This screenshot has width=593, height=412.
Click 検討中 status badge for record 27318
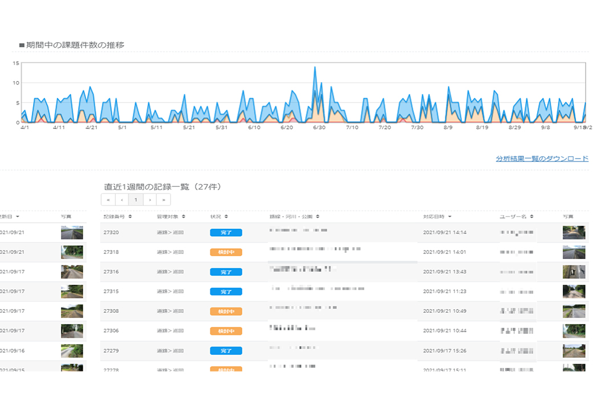[226, 252]
